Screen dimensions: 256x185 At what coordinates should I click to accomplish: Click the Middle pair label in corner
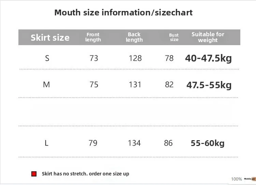click(250, 179)
